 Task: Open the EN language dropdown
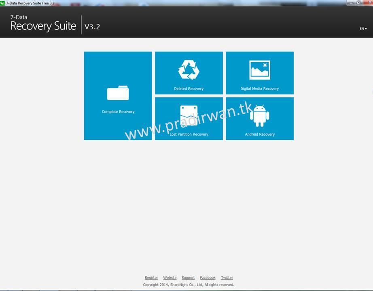click(363, 29)
